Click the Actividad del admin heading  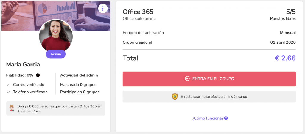79,75
